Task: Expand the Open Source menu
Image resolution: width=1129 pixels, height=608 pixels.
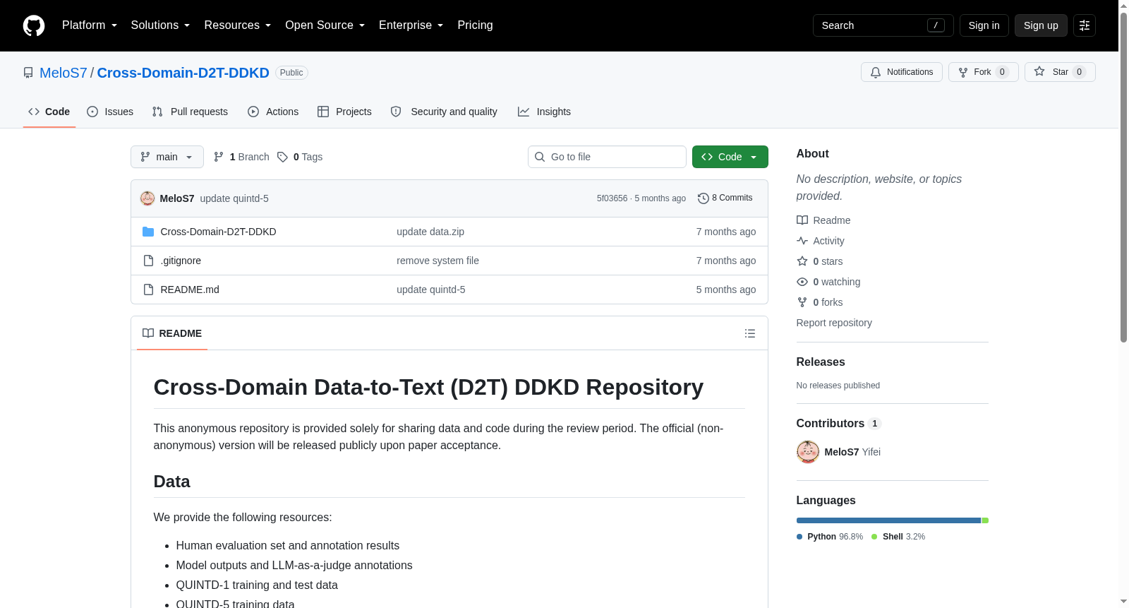Action: click(325, 25)
